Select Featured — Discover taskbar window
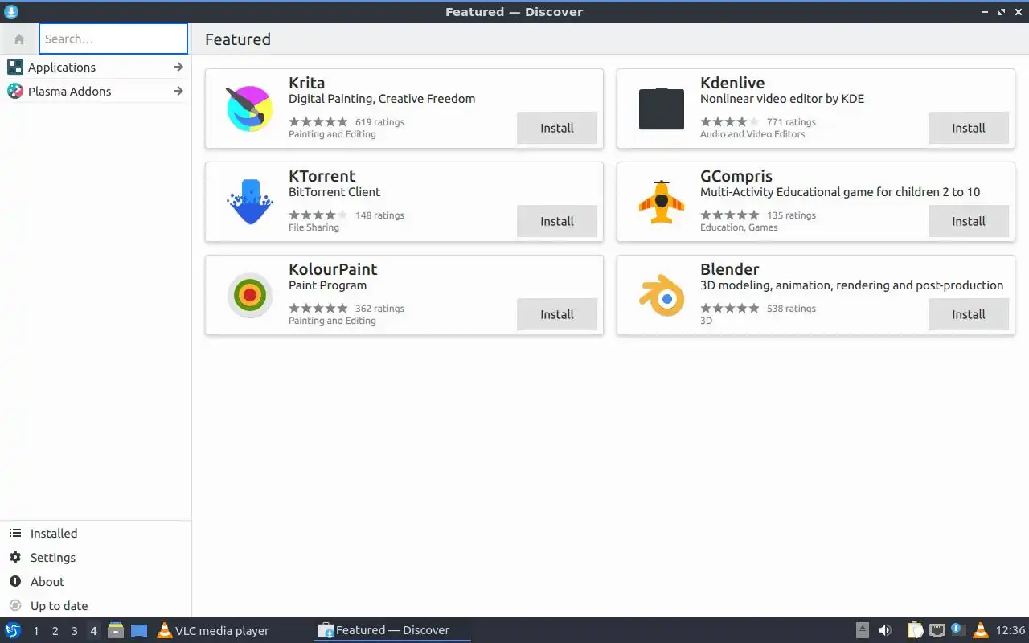This screenshot has width=1029, height=643. pyautogui.click(x=392, y=630)
